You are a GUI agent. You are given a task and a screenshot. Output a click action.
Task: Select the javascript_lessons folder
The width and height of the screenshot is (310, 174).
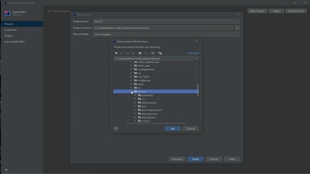[152, 110]
